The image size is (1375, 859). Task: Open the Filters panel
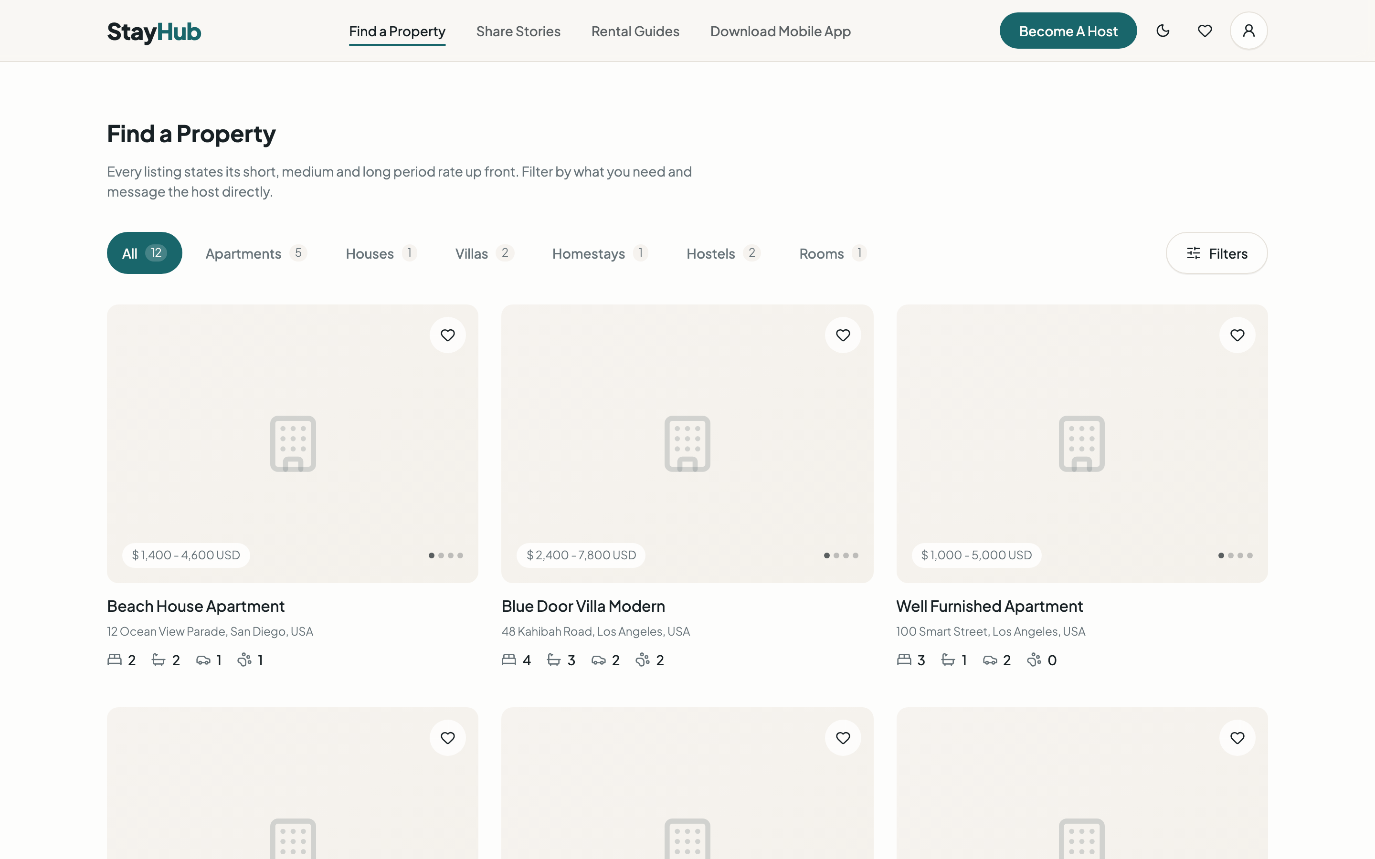(x=1216, y=253)
